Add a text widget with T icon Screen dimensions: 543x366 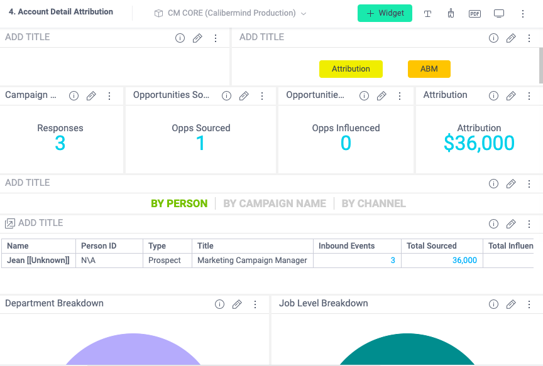point(428,13)
